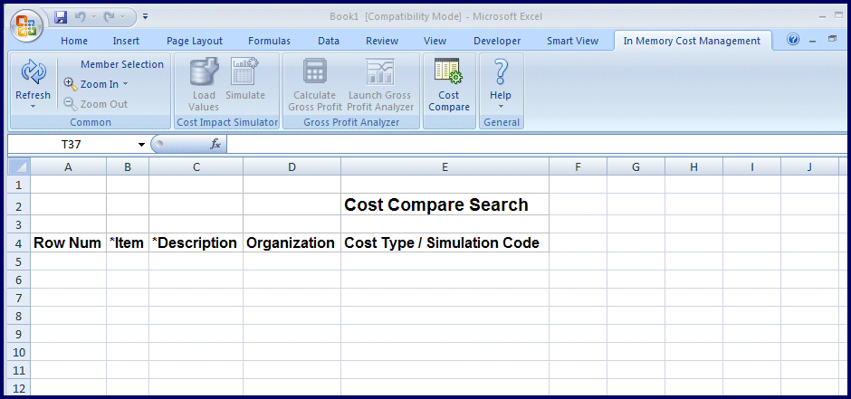
Task: Expand the Help dropdown arrow
Action: tap(501, 106)
